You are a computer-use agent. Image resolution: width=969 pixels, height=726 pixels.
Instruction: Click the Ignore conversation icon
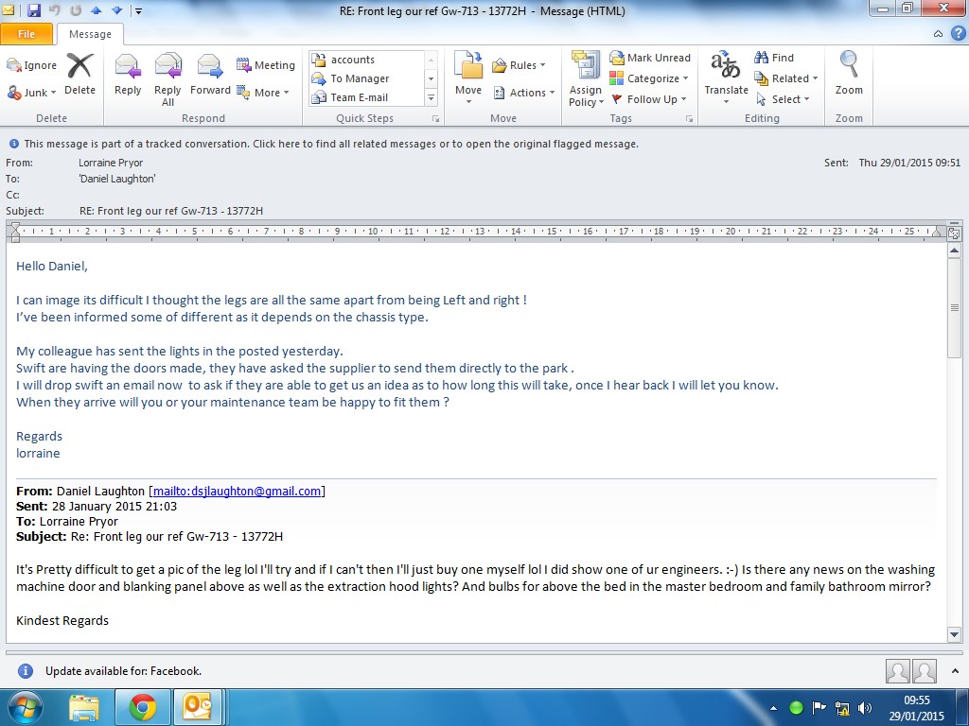point(31,65)
